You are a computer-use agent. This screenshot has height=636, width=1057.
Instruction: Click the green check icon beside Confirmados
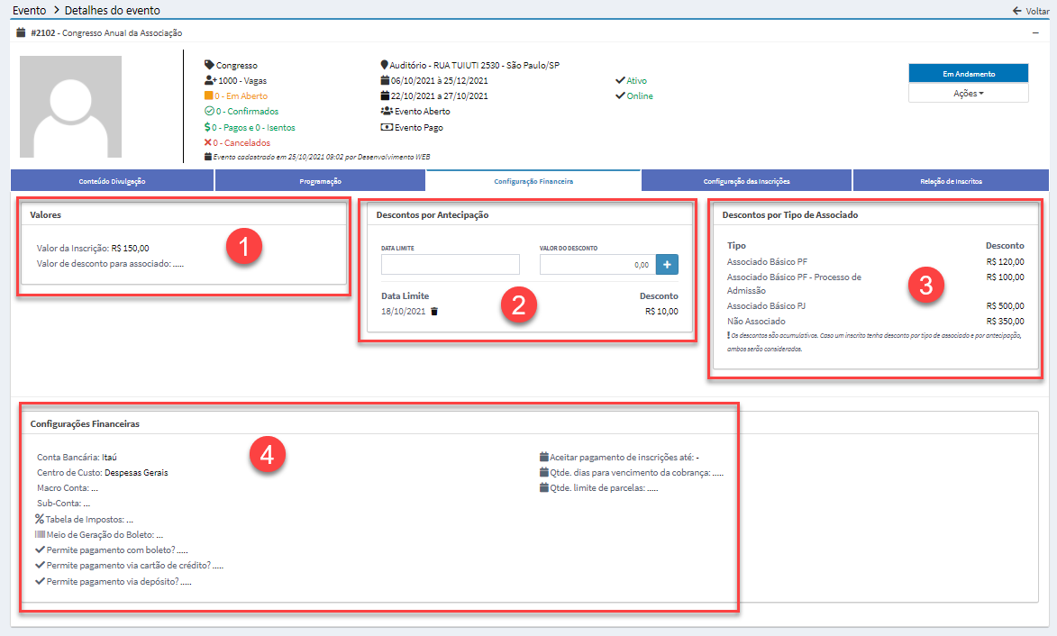pyautogui.click(x=208, y=112)
